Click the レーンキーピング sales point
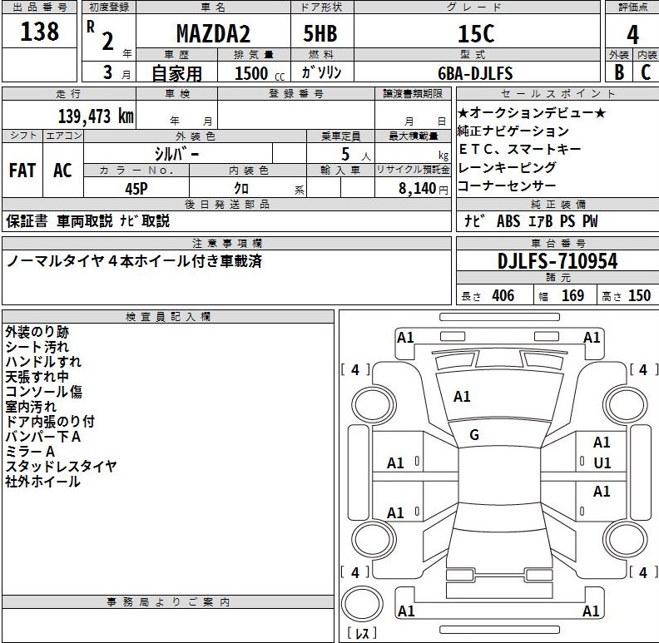Viewport: 659px width, 643px height. (507, 167)
